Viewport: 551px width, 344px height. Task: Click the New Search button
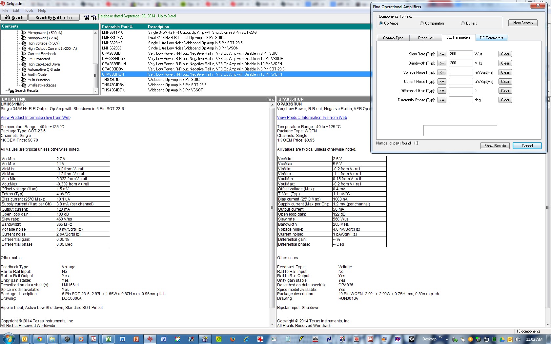(x=523, y=23)
